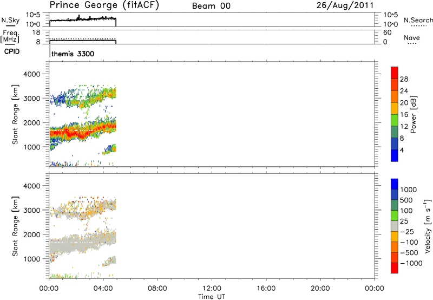Click the 'Prince George (fitACF)' title text
The width and height of the screenshot is (433, 300).
click(x=104, y=5)
